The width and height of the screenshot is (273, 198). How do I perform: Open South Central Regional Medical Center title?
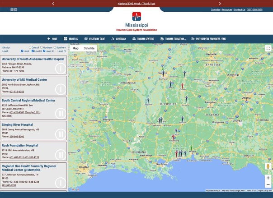(x=28, y=101)
